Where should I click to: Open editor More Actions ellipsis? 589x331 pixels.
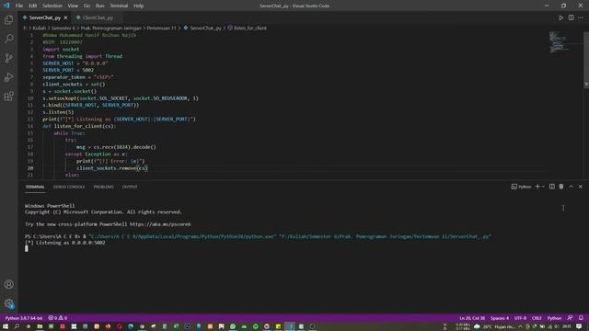581,17
